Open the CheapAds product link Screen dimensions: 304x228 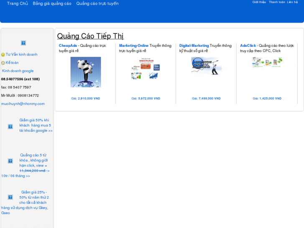tap(68, 46)
